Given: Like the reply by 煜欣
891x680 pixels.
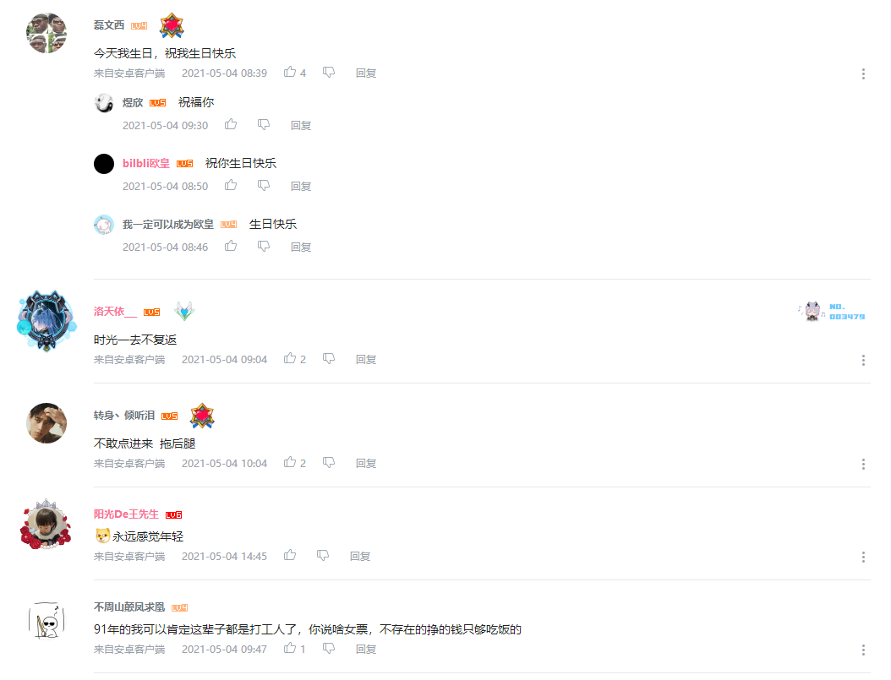Looking at the screenshot, I should coord(230,124).
